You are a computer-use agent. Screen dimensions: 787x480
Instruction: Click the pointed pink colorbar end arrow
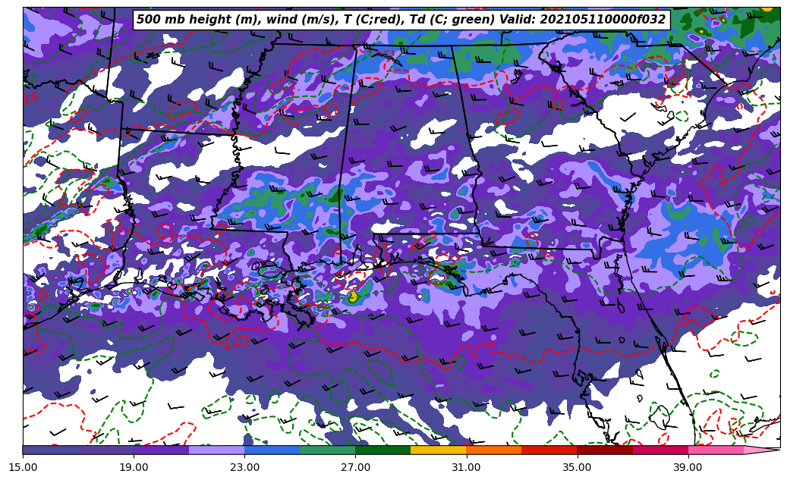(762, 450)
